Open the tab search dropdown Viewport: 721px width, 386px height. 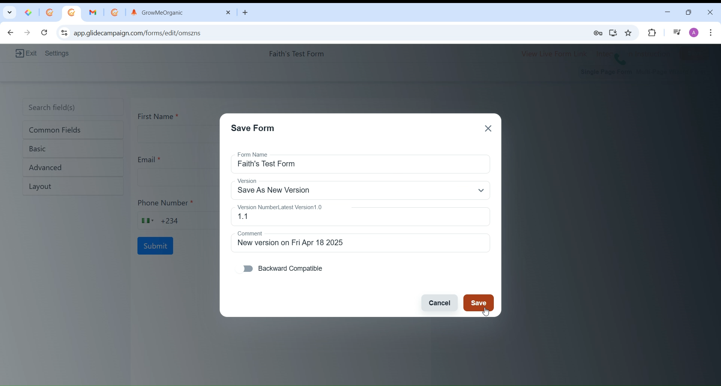pyautogui.click(x=9, y=13)
